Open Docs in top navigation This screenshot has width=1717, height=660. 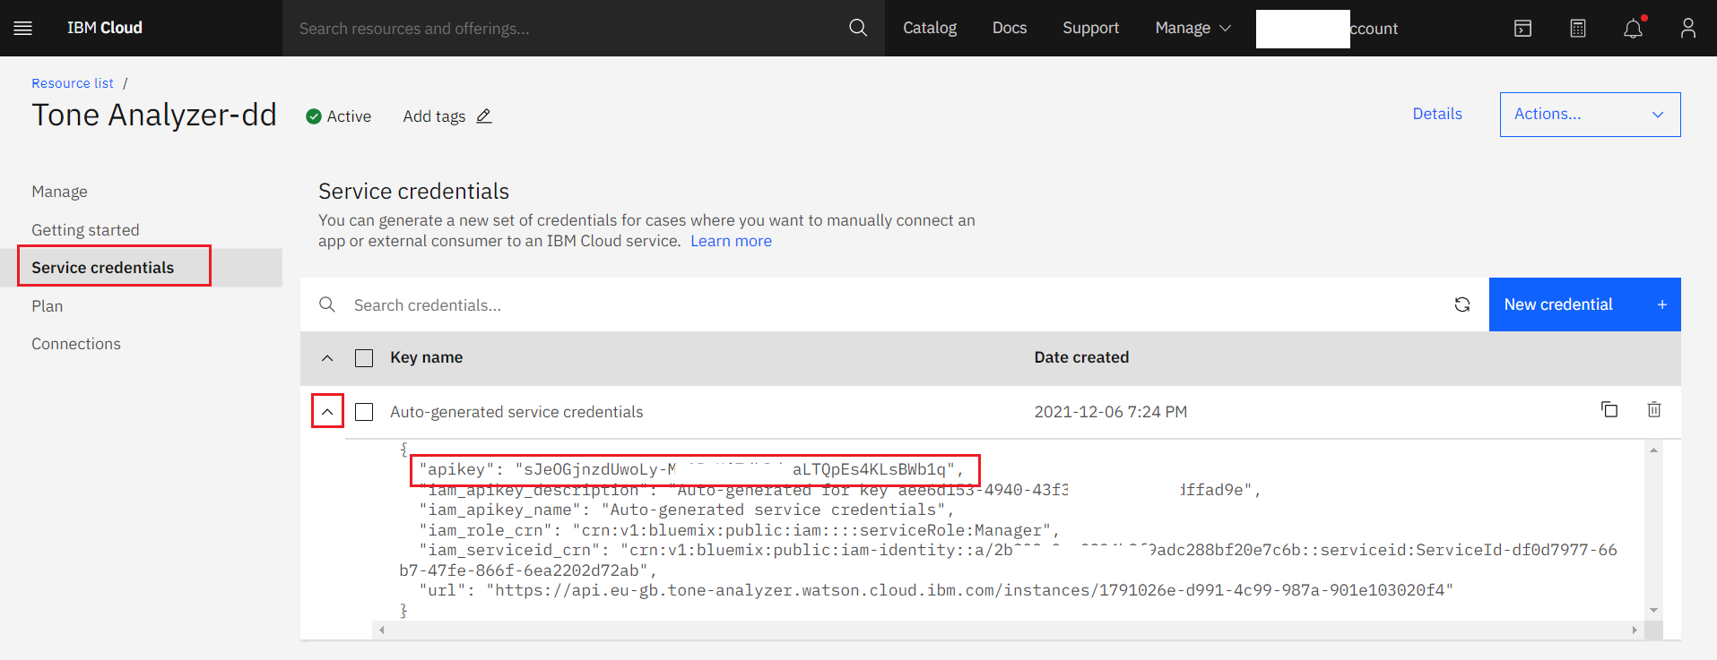coord(1010,28)
